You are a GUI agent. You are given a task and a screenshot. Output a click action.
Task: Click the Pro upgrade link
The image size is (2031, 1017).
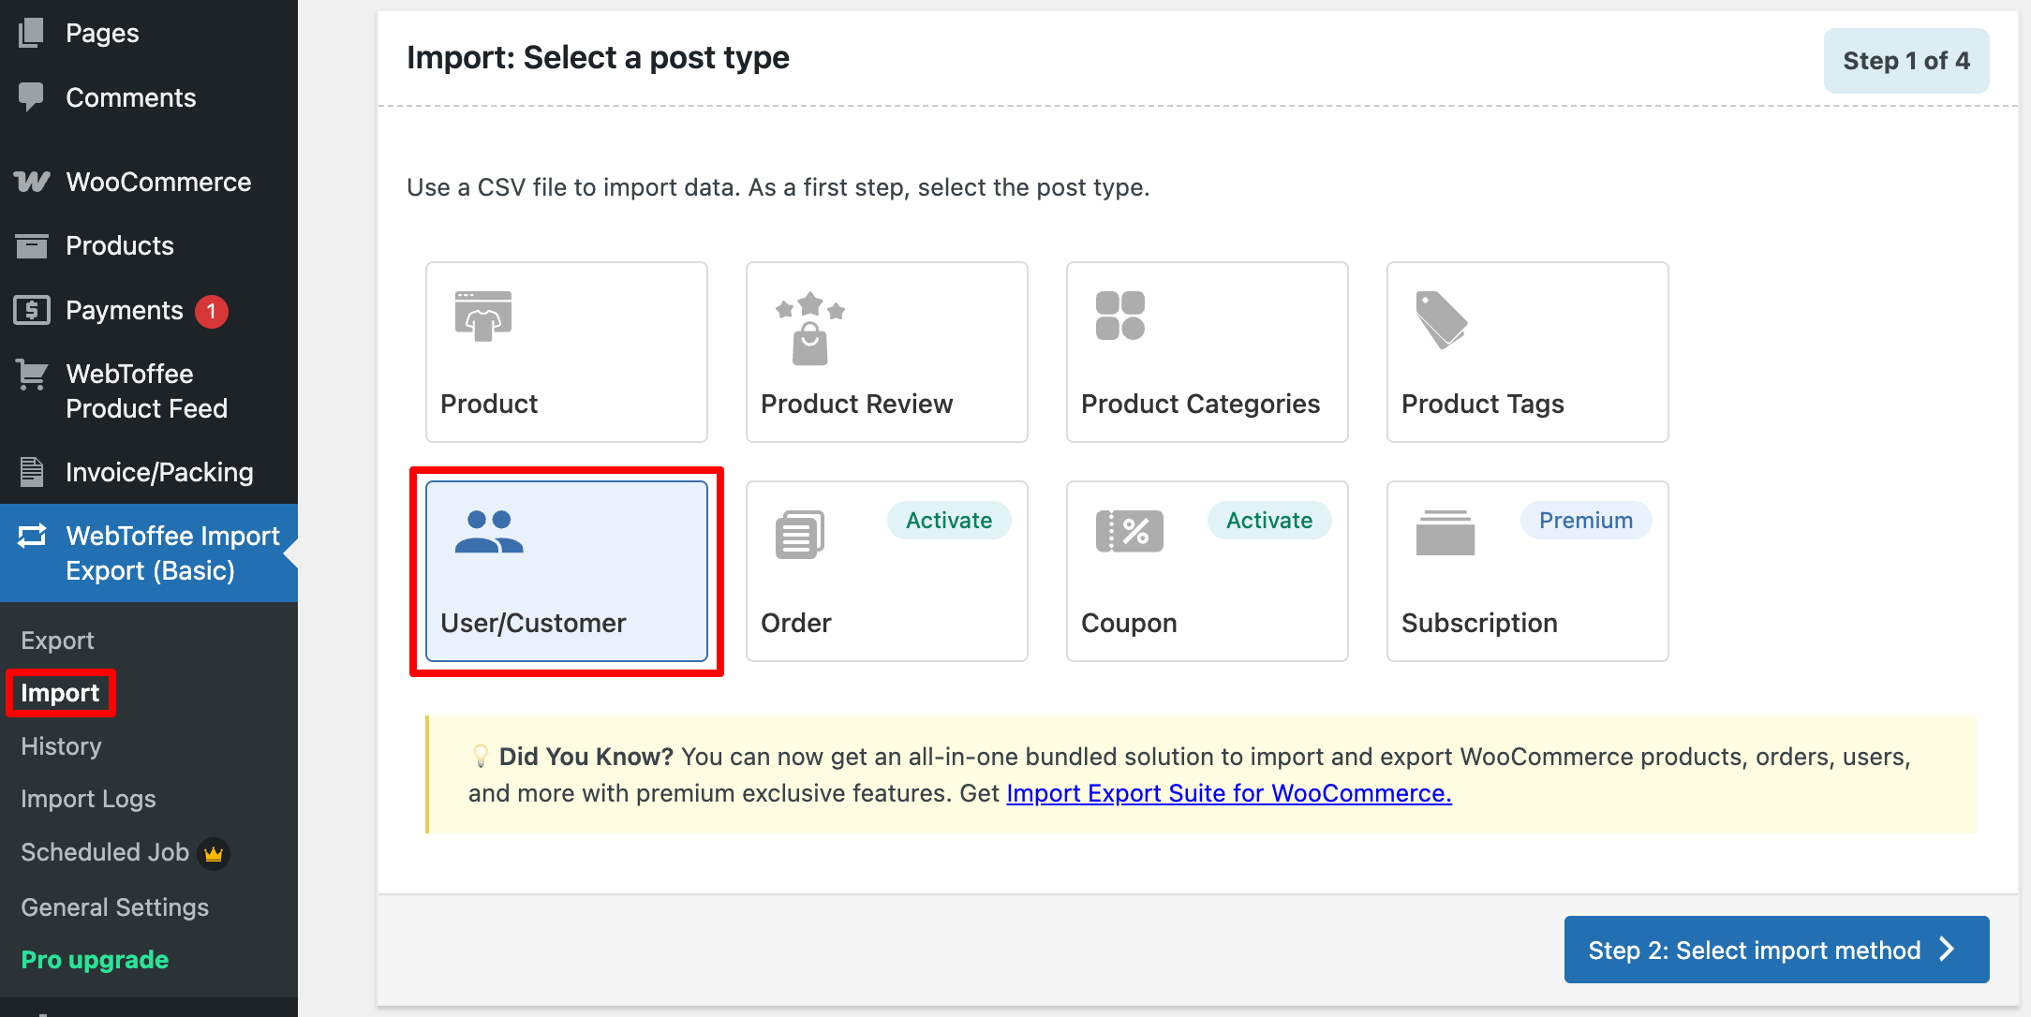click(x=95, y=960)
